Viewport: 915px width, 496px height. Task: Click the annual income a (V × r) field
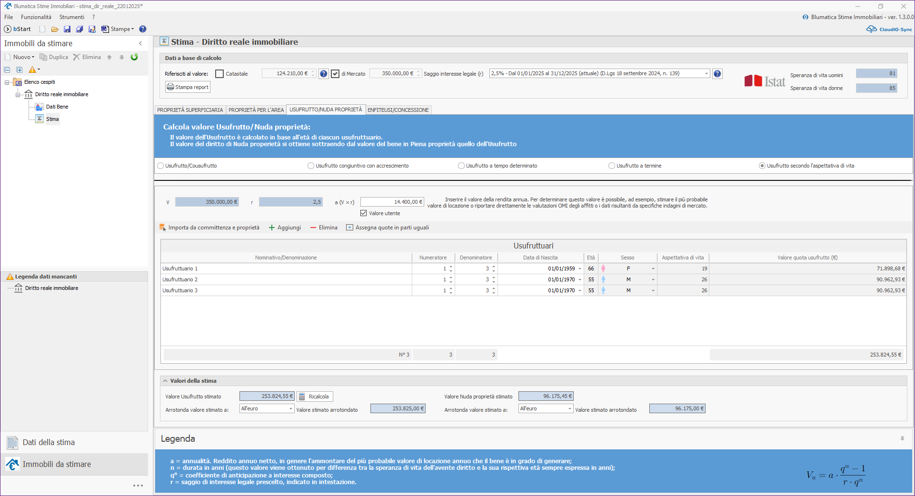[x=392, y=202]
